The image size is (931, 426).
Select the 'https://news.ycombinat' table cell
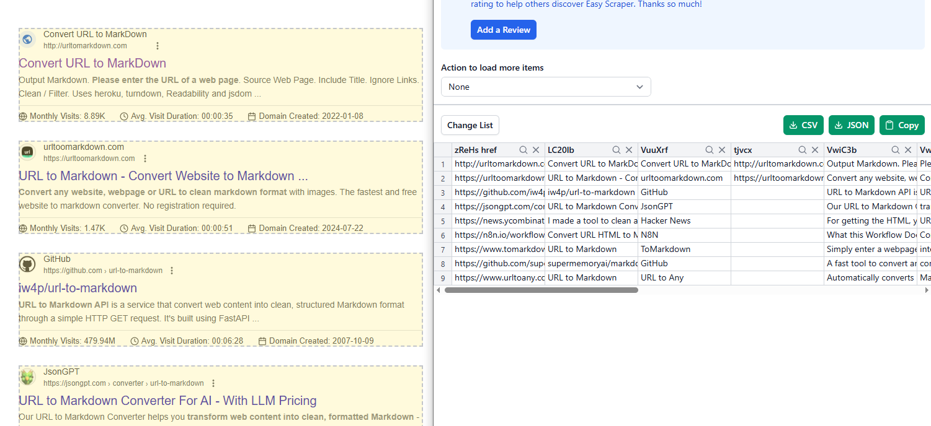498,220
